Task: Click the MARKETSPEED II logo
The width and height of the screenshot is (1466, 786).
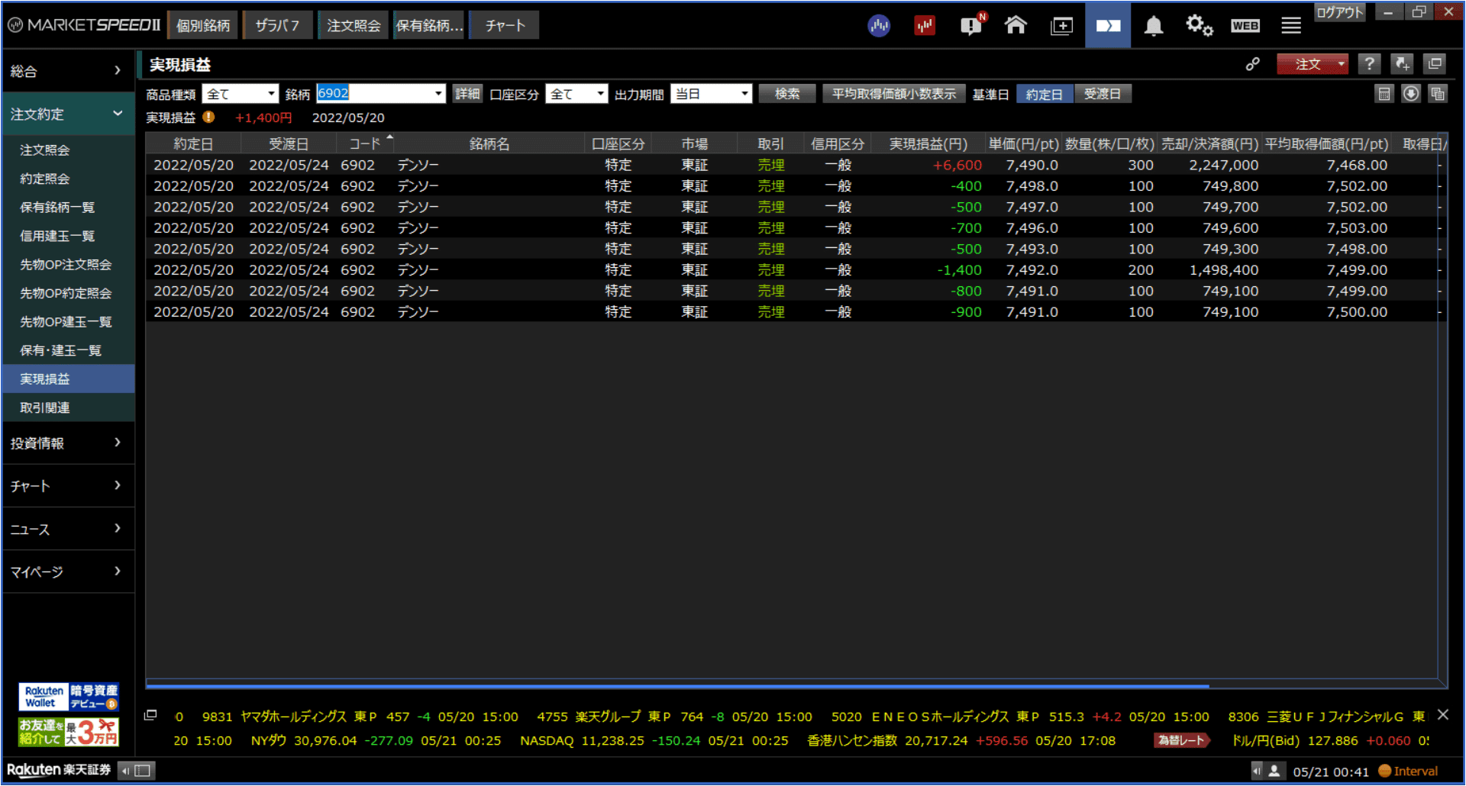Action: [84, 25]
